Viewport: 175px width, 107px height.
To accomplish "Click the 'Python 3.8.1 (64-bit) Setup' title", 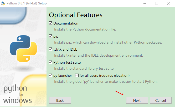I will click(x=27, y=3).
